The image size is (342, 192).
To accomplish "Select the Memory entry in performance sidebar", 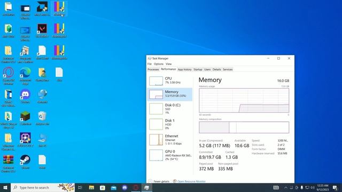I will (170, 94).
